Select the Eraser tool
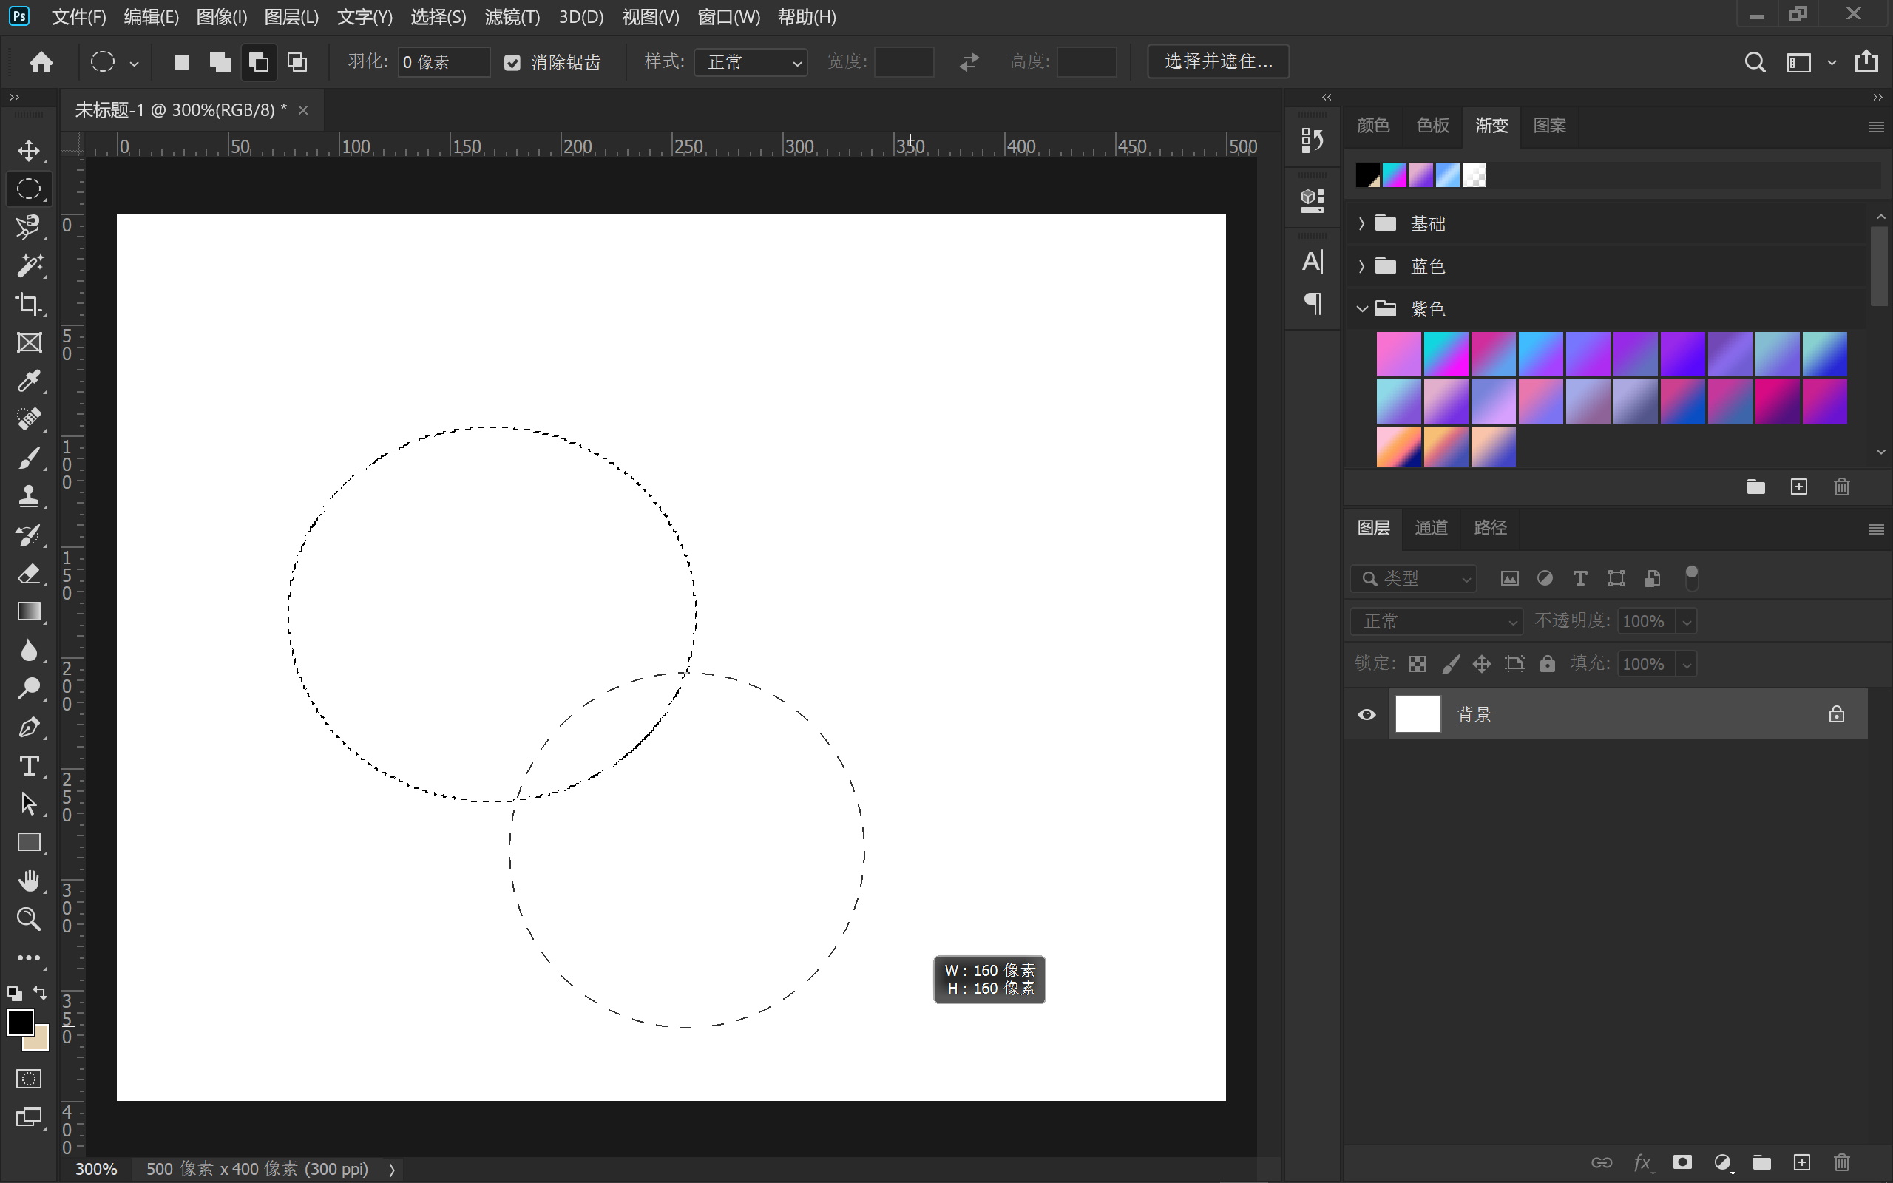The image size is (1893, 1183). [29, 574]
